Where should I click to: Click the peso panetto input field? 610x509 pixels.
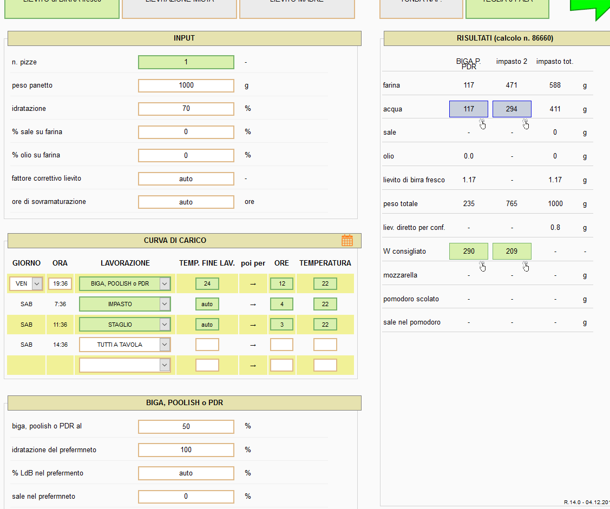coord(186,85)
